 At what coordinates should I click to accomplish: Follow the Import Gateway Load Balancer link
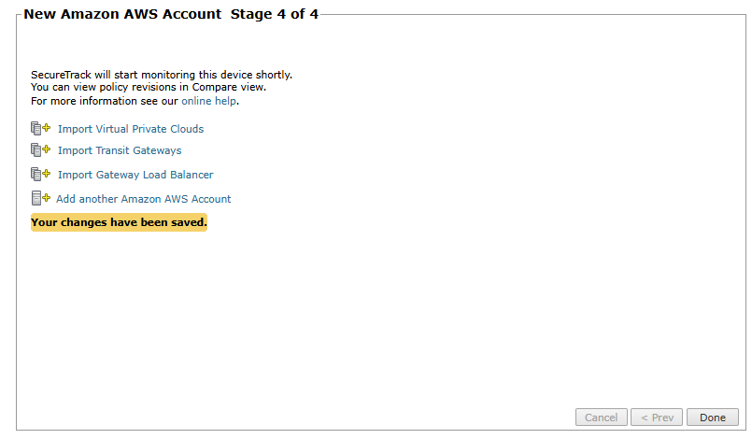coord(135,175)
